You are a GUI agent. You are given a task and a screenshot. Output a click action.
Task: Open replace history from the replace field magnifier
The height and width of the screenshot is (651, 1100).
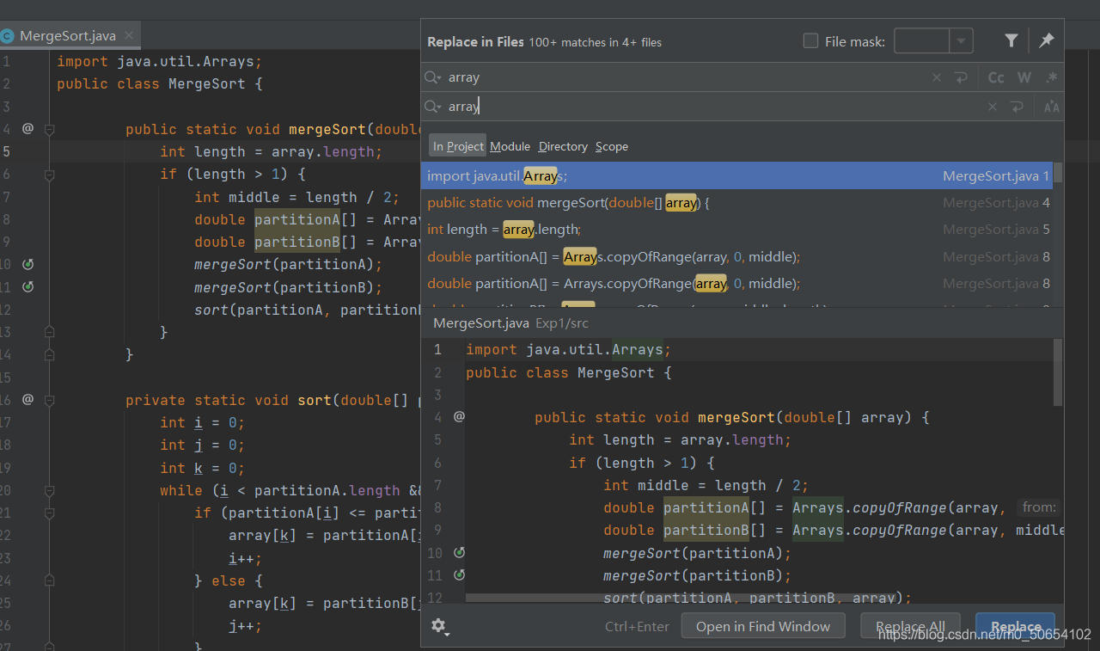click(432, 107)
